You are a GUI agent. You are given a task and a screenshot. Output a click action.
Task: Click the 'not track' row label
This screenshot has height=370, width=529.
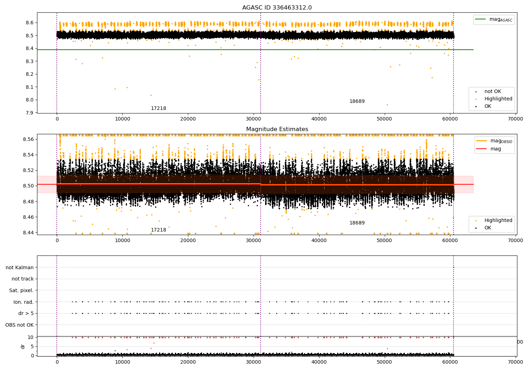(x=23, y=279)
